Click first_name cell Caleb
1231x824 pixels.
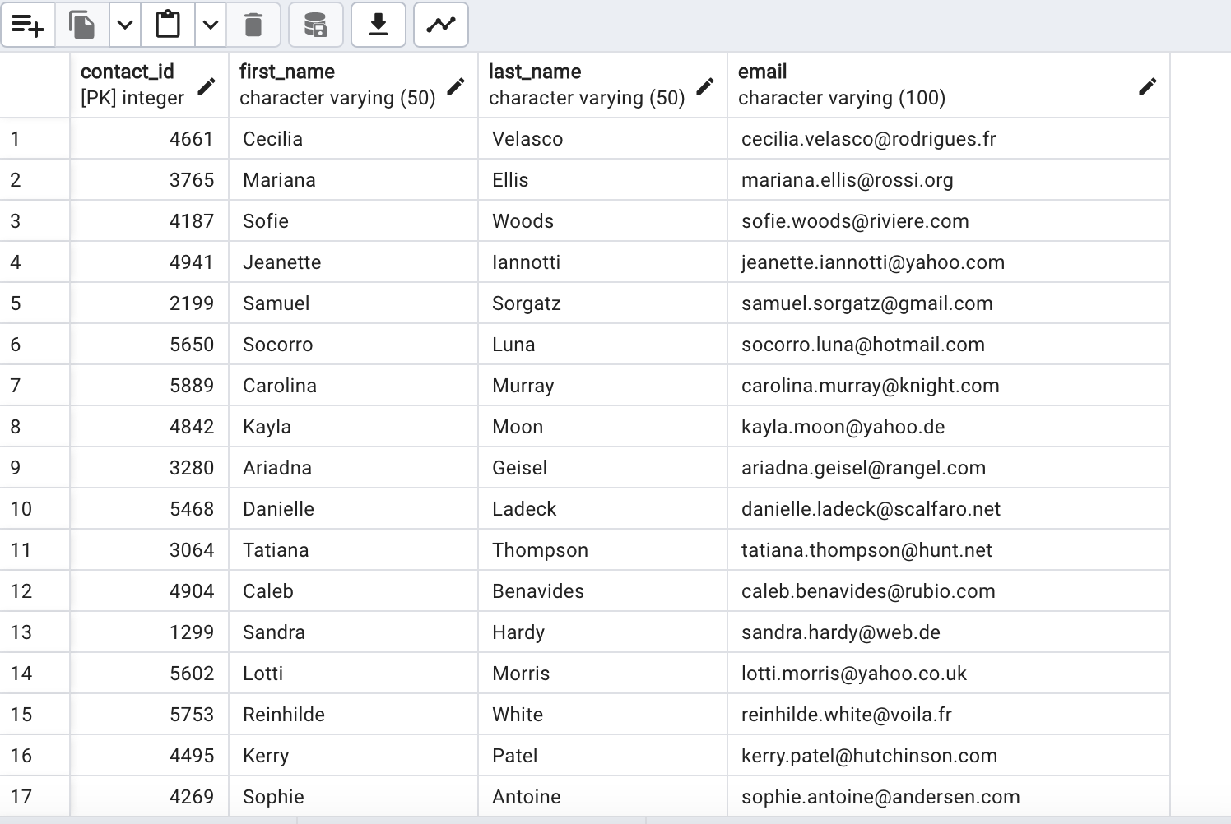click(354, 591)
